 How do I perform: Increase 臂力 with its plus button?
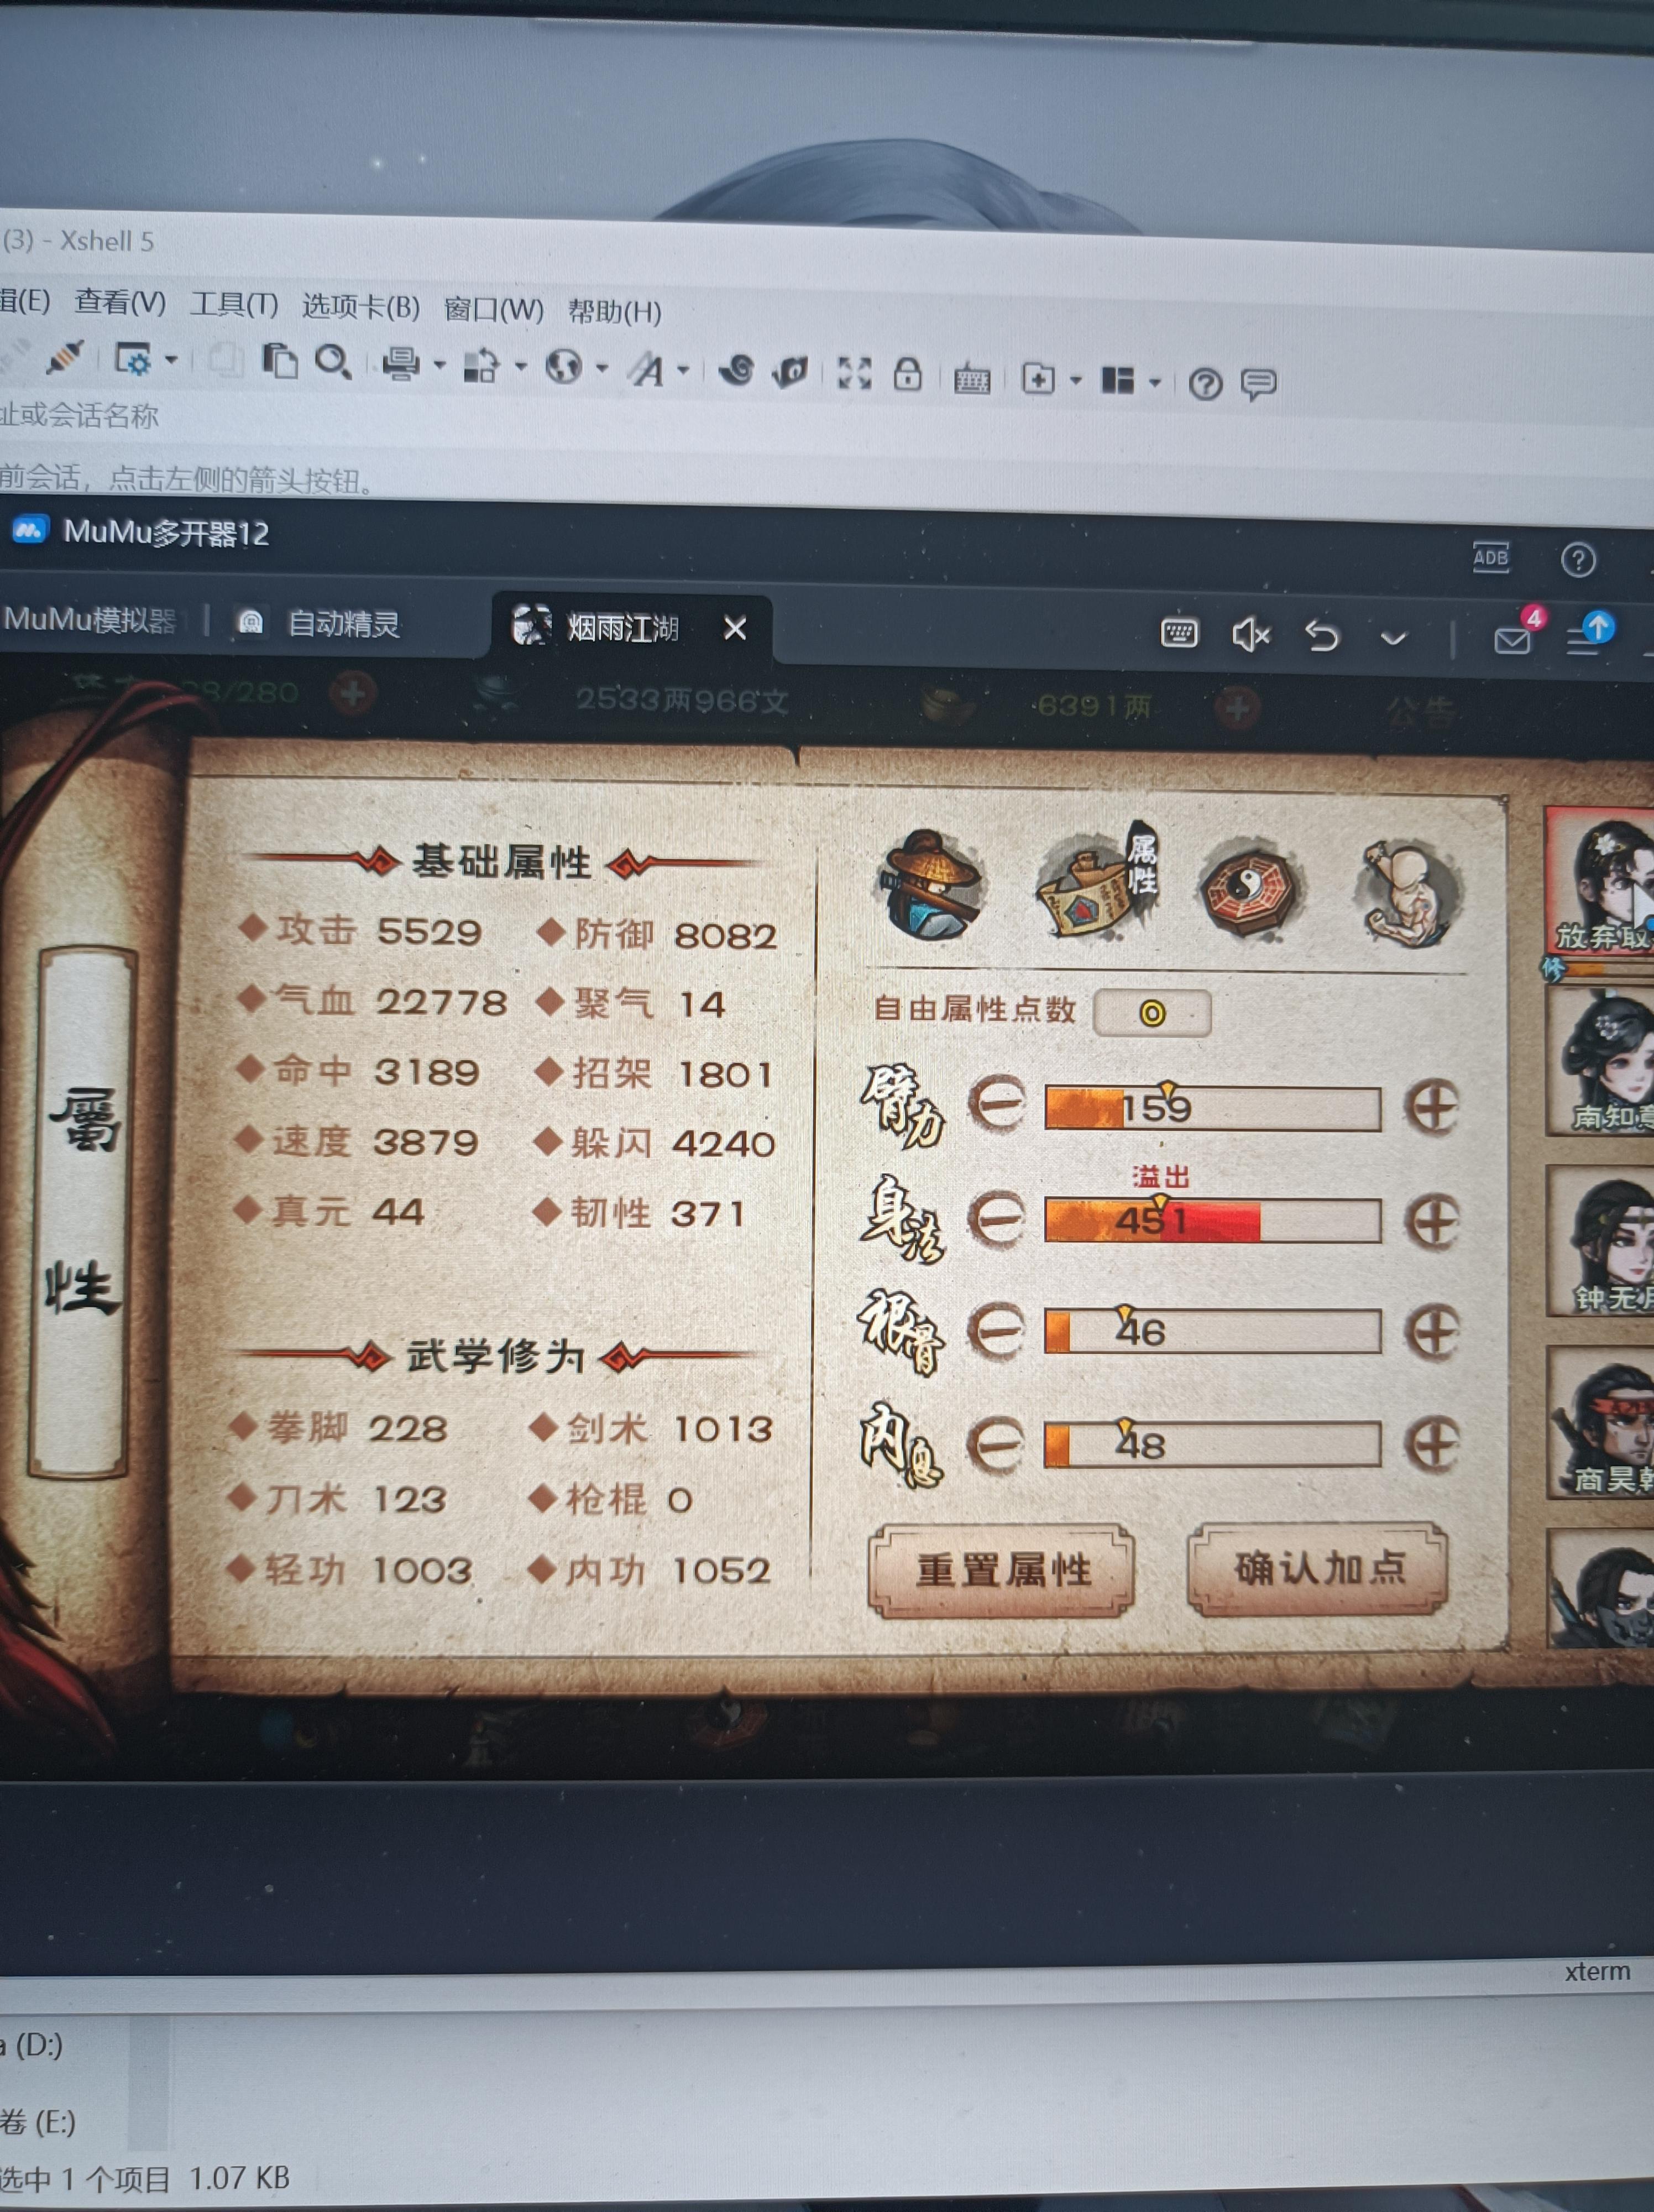1431,1108
